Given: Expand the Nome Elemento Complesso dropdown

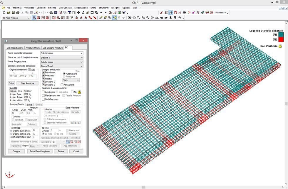Looking at the screenshot, I should (81, 53).
